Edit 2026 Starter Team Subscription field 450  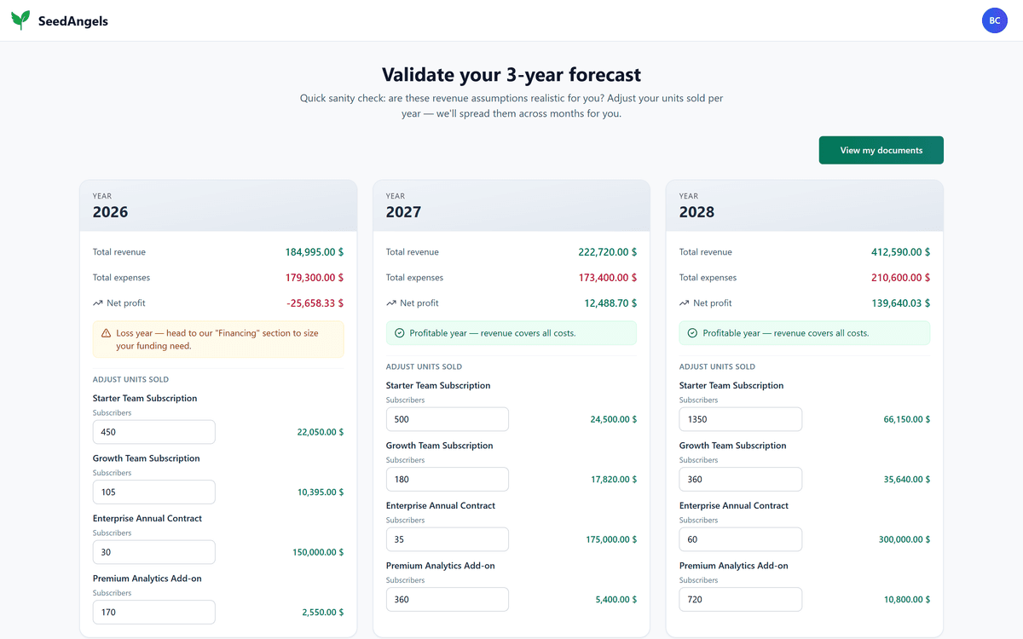pyautogui.click(x=154, y=432)
